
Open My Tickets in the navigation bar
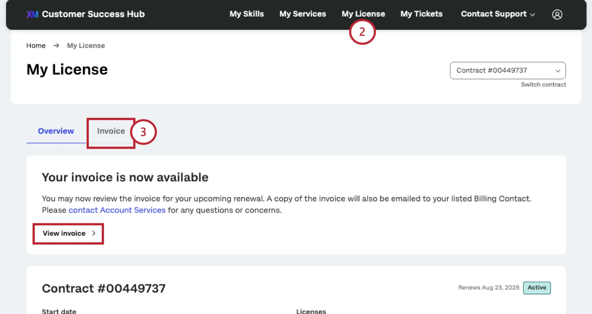(x=421, y=14)
